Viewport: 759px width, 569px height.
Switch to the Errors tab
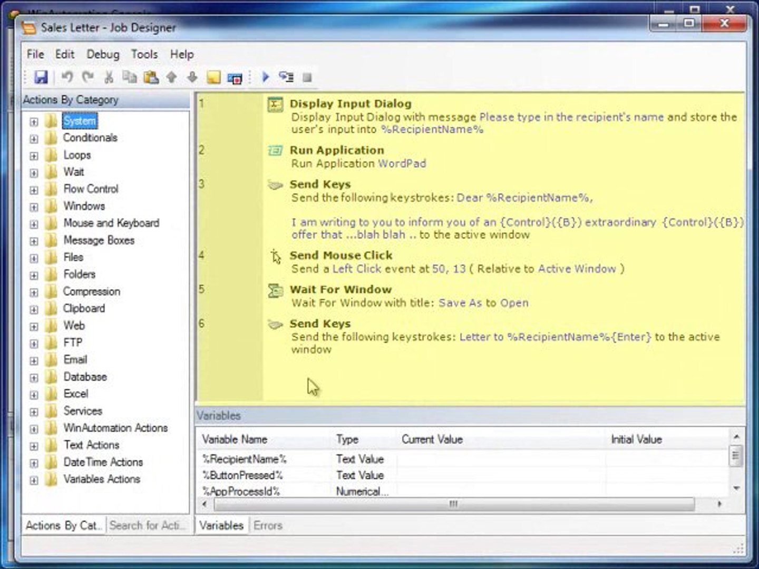(268, 525)
